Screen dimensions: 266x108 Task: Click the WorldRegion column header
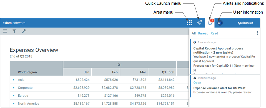tap(27, 72)
